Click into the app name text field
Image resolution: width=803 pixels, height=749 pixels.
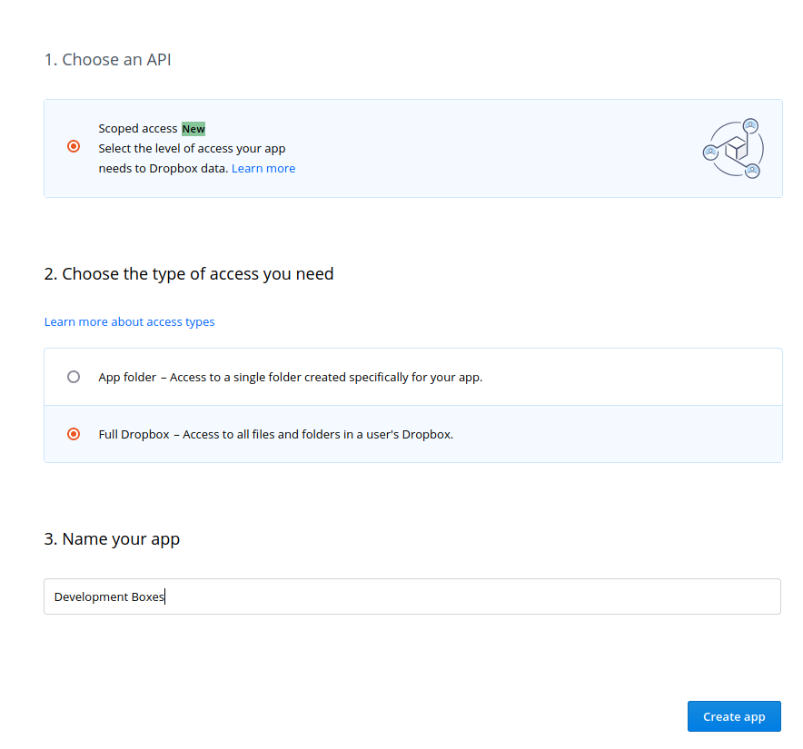(x=411, y=596)
